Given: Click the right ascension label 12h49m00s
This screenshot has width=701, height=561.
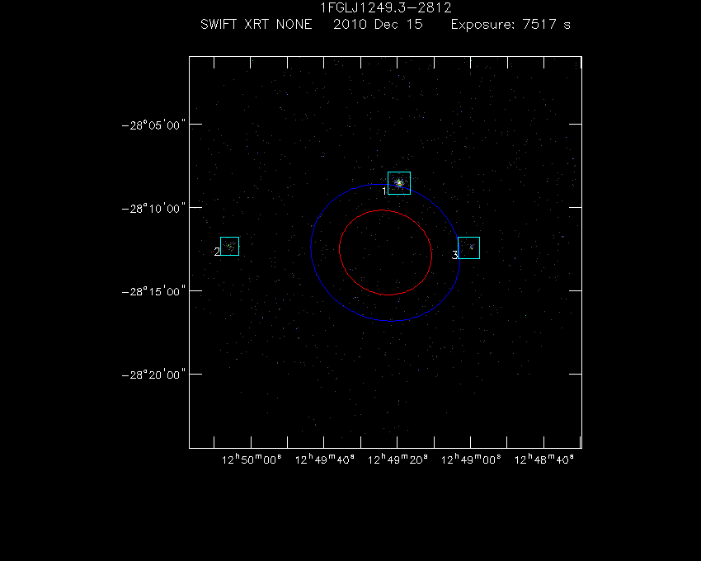Looking at the screenshot, I should [471, 460].
